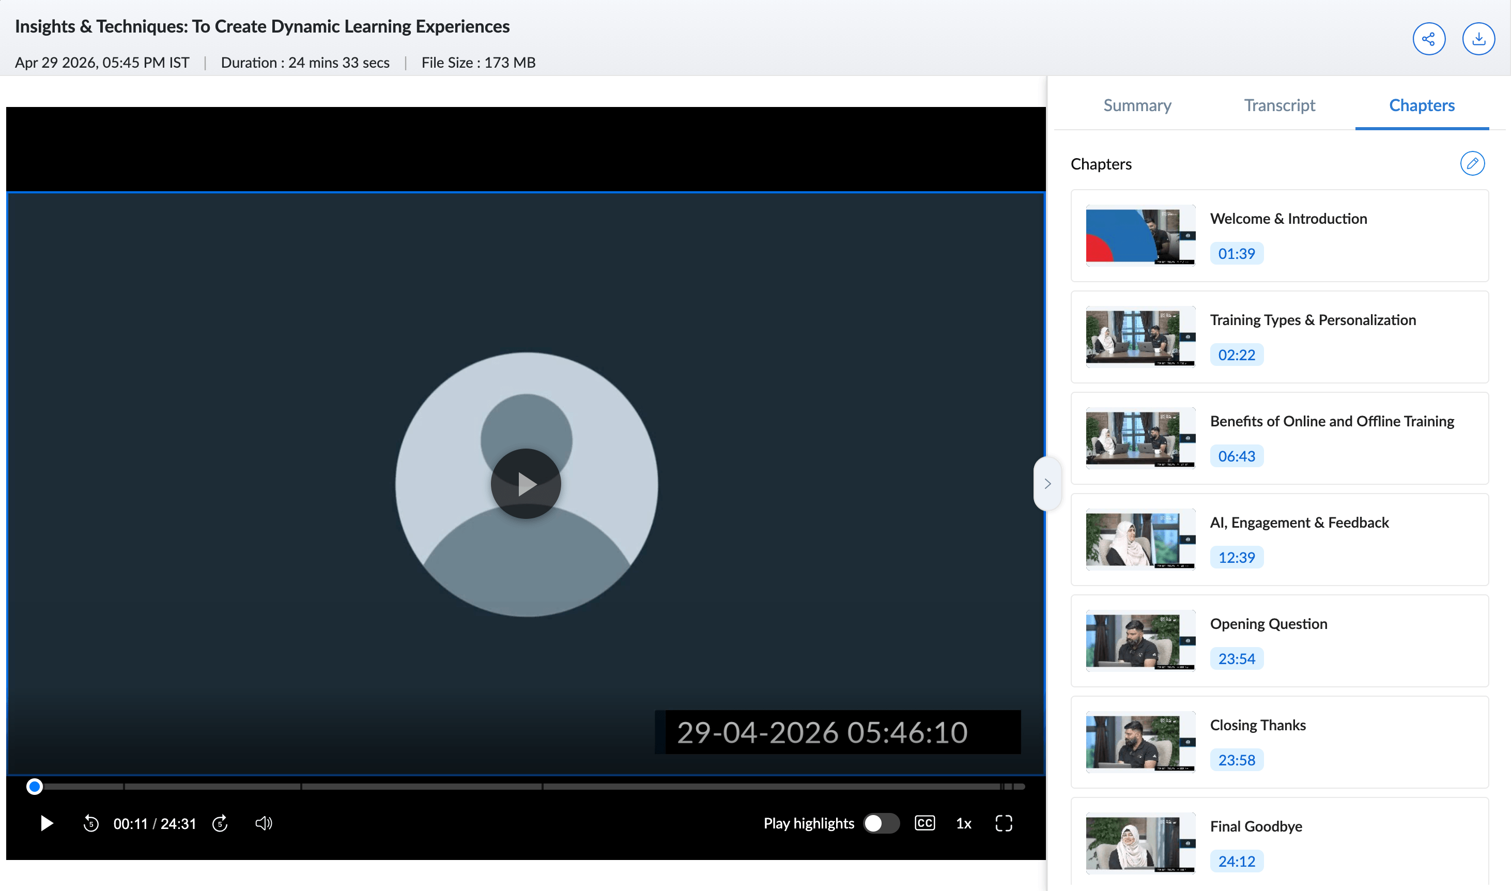Click the recording title heading
Viewport: 1511px width, 891px height.
pos(262,26)
